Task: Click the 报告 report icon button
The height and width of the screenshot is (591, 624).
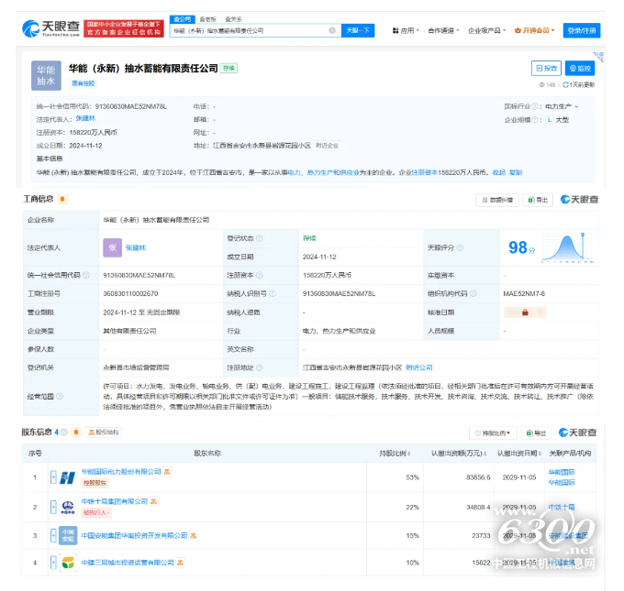Action: point(546,68)
